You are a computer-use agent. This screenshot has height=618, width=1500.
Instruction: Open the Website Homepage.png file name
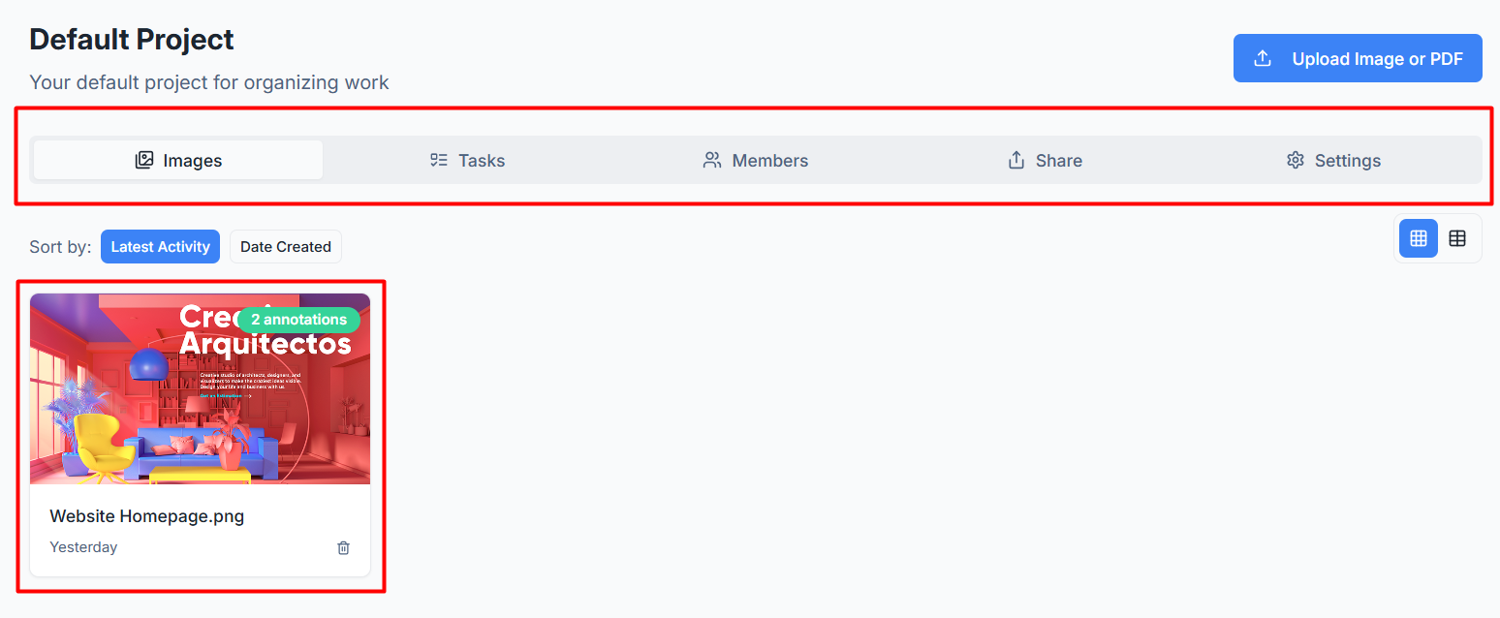[147, 516]
